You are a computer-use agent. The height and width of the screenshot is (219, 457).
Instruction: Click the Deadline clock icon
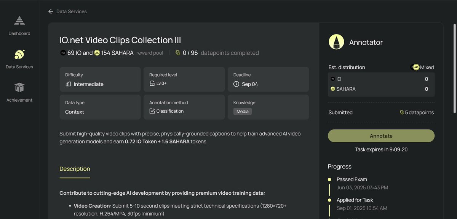[236, 84]
